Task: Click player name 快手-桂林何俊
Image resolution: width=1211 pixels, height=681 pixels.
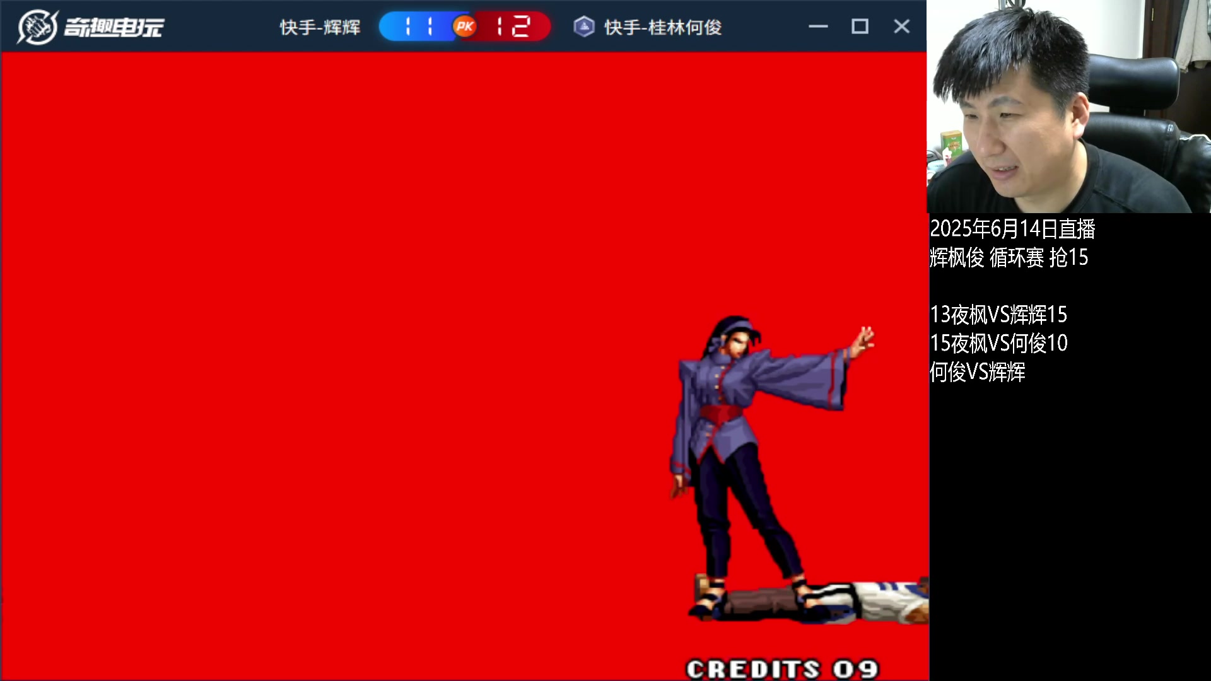Action: click(x=663, y=27)
